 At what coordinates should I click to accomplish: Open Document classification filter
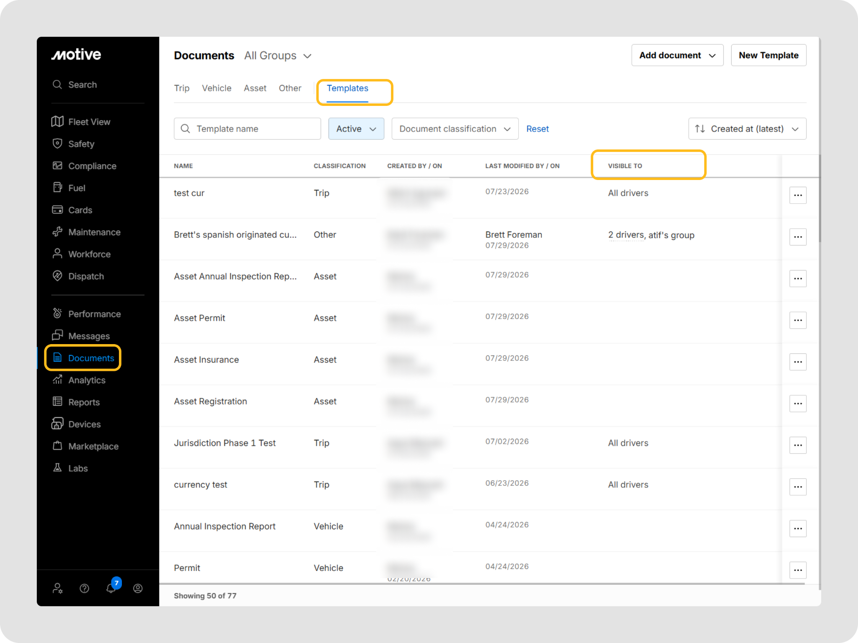click(x=455, y=129)
